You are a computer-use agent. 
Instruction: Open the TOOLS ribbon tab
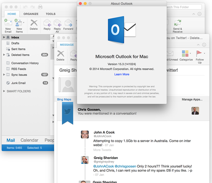51,14
